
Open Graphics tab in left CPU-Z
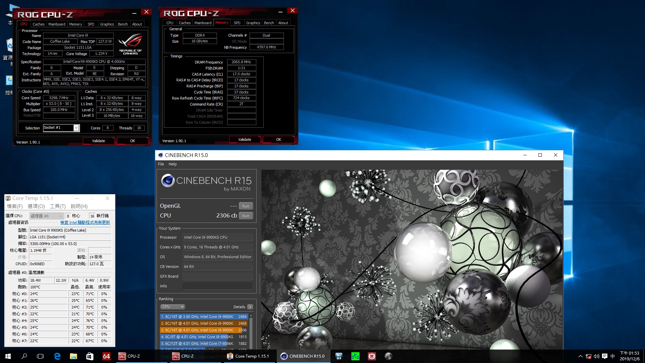pyautogui.click(x=107, y=24)
